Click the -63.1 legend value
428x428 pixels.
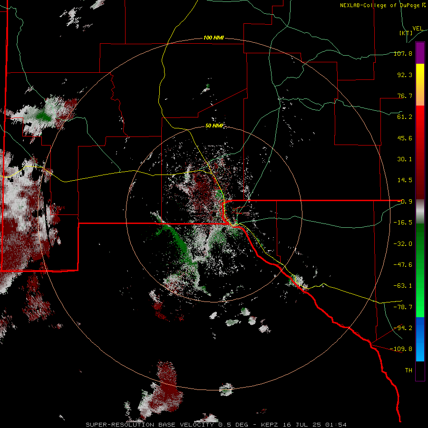pyautogui.click(x=403, y=286)
